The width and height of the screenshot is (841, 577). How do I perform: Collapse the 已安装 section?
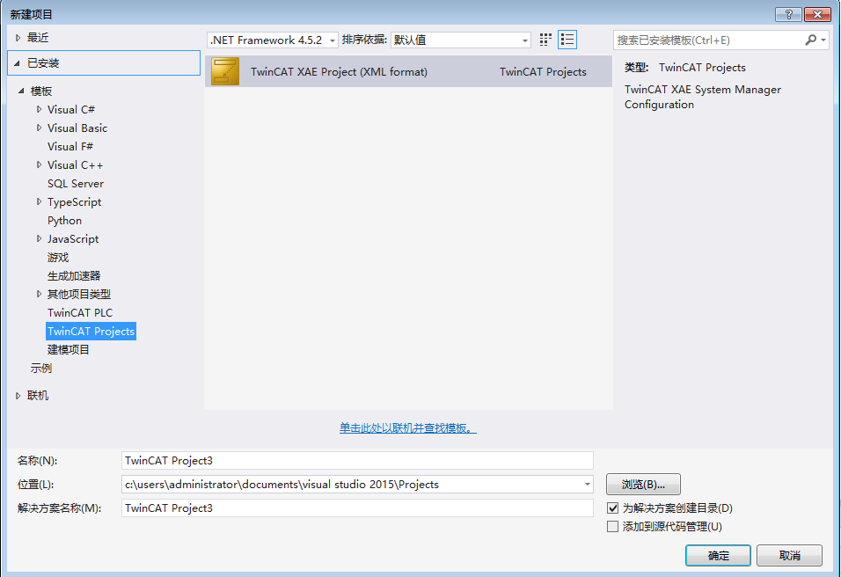(18, 63)
